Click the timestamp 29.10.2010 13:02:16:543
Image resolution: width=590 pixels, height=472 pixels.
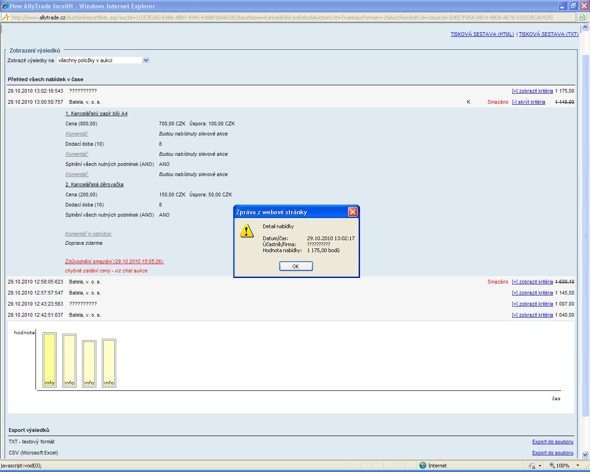(35, 91)
